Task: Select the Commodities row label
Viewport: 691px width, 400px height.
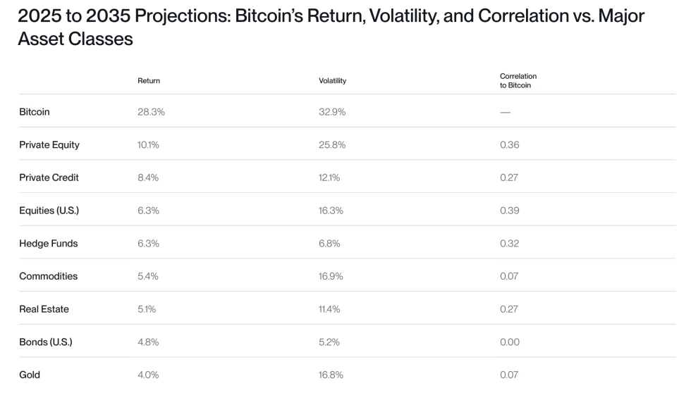Action: point(49,276)
